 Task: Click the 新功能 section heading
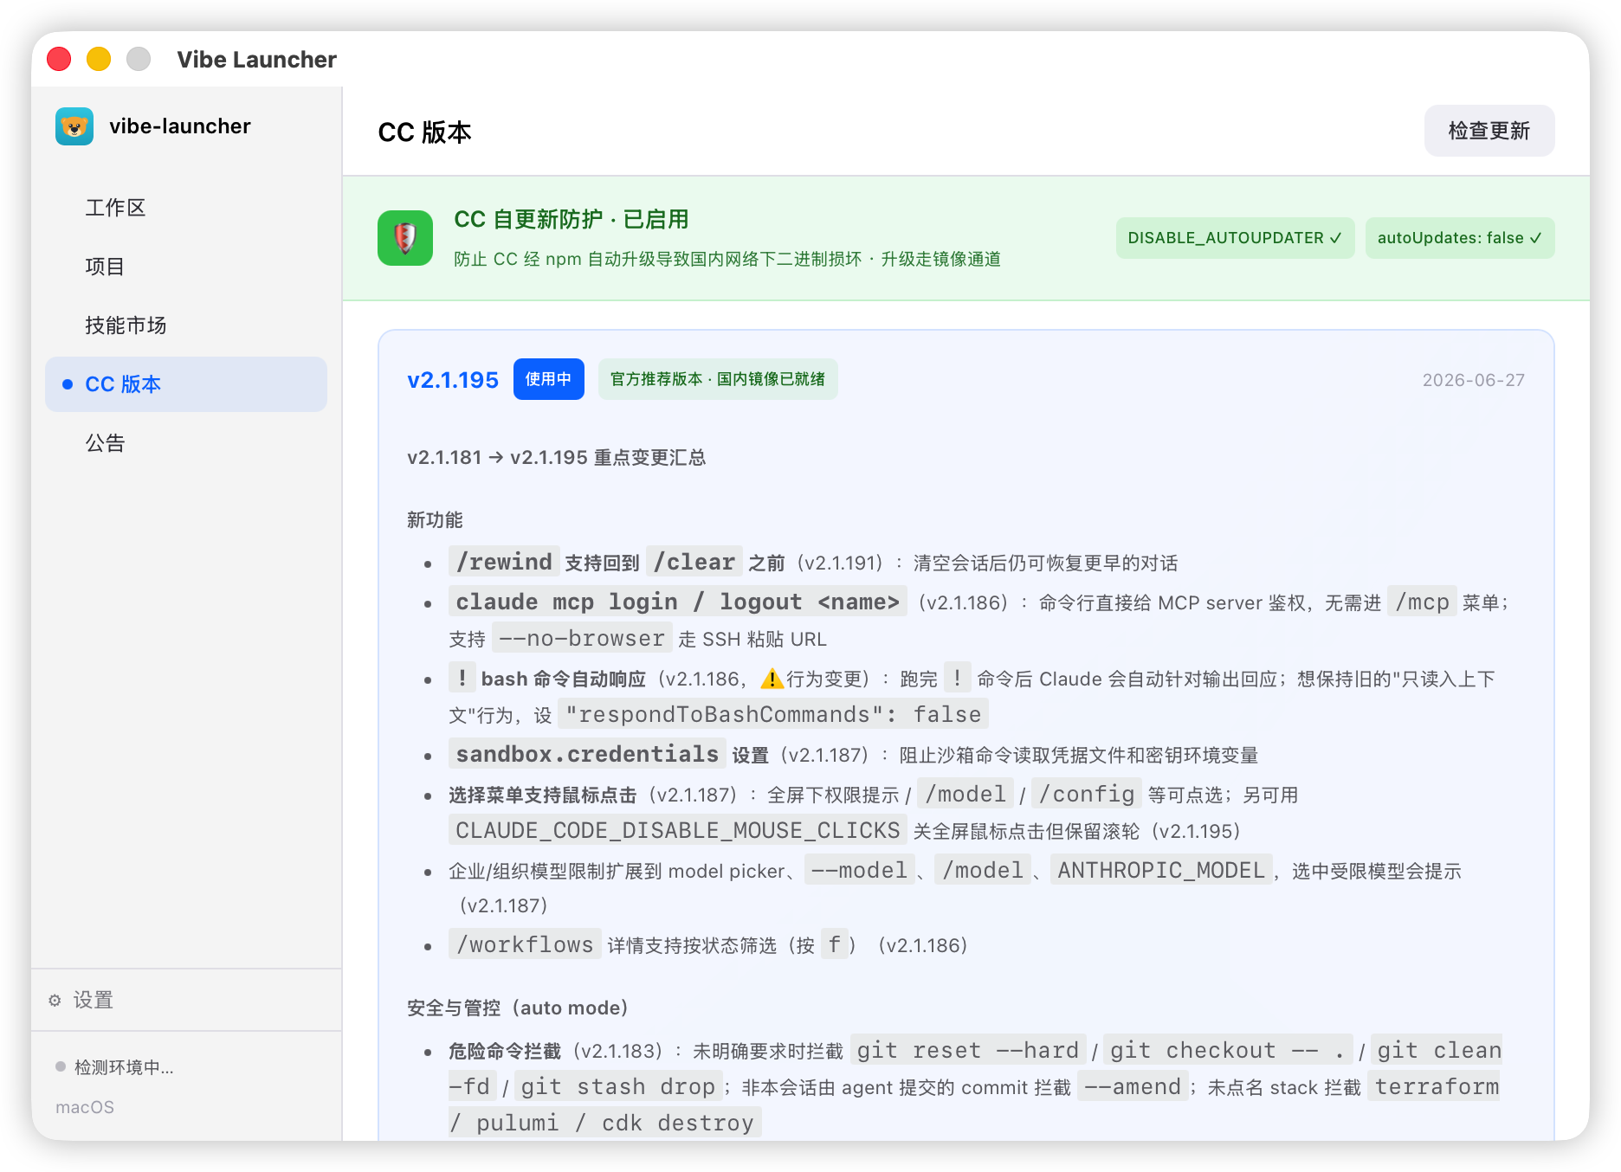click(x=435, y=520)
